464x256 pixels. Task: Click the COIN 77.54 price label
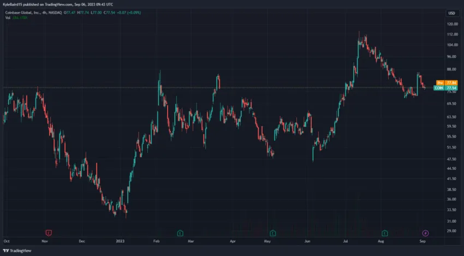click(x=445, y=88)
